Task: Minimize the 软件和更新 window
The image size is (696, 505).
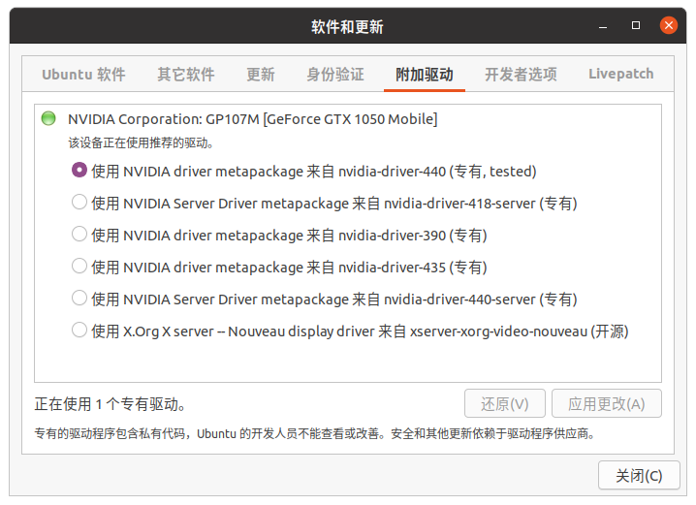Action: point(603,26)
